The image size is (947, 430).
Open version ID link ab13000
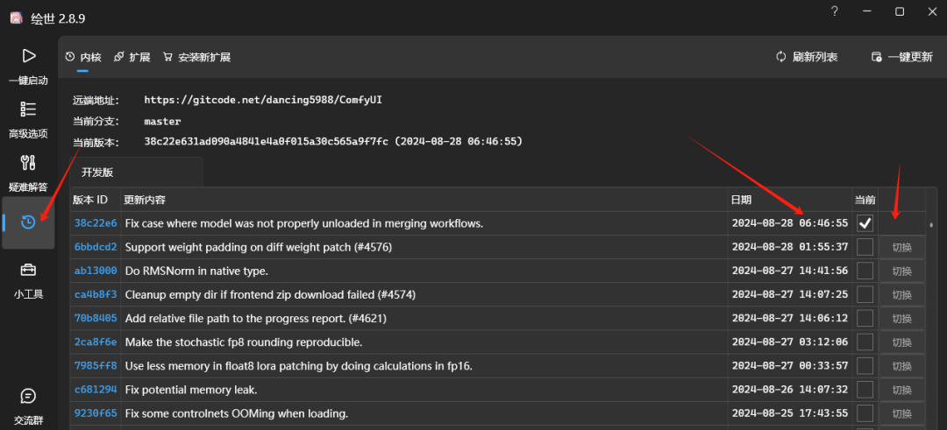(96, 271)
